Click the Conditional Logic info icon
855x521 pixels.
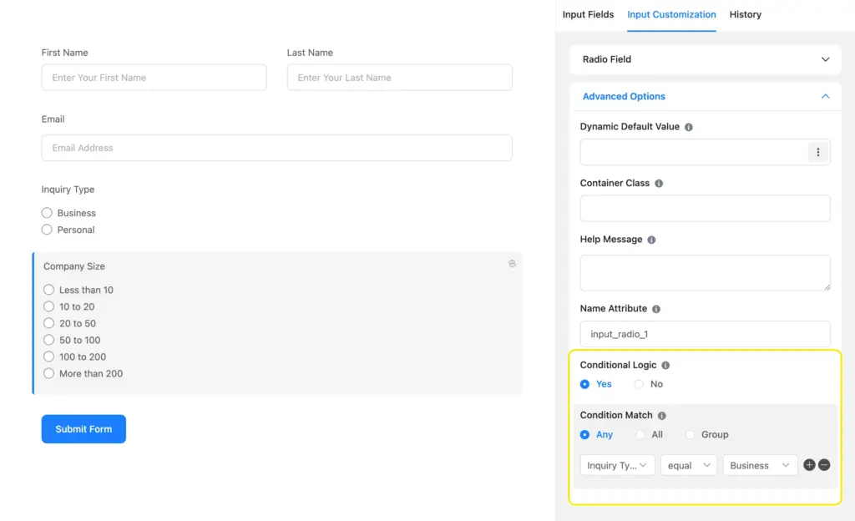[x=665, y=365]
